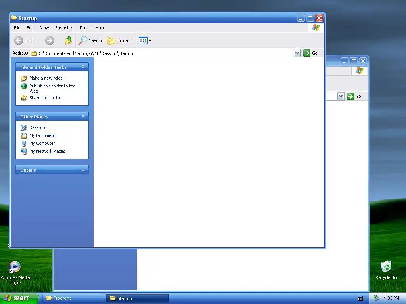Open the Edit menu
The height and width of the screenshot is (304, 406).
pos(30,28)
